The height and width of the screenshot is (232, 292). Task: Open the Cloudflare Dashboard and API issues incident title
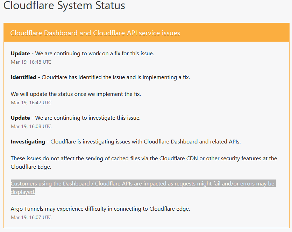point(95,33)
